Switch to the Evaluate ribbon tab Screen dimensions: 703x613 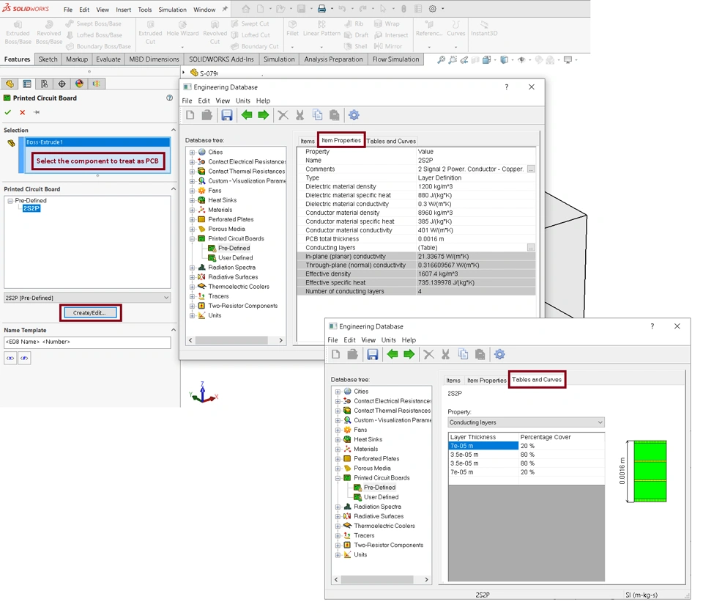(x=108, y=59)
